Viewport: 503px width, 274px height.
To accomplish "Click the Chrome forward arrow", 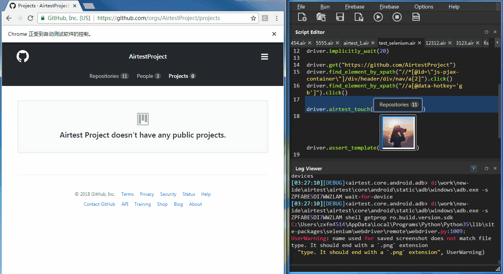I will (20, 18).
